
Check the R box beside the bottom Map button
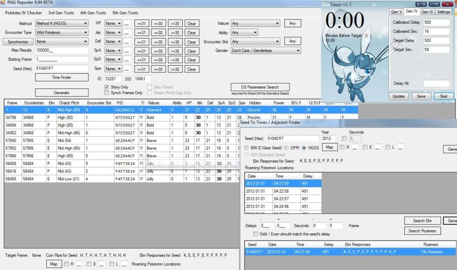pos(67,264)
